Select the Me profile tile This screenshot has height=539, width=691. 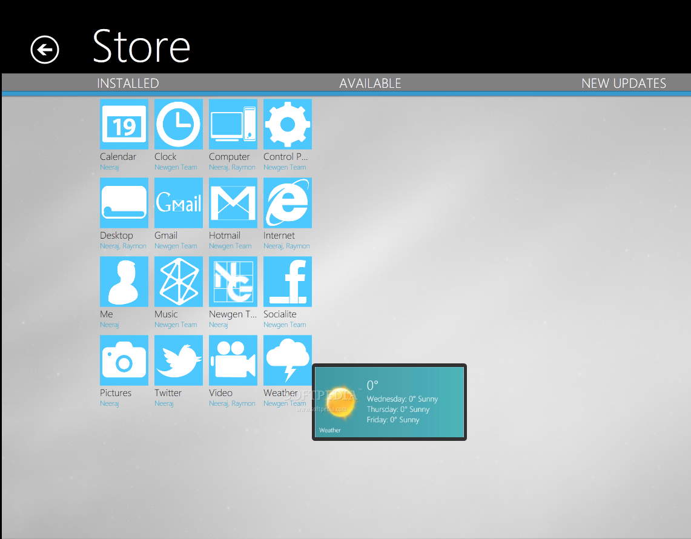click(124, 282)
